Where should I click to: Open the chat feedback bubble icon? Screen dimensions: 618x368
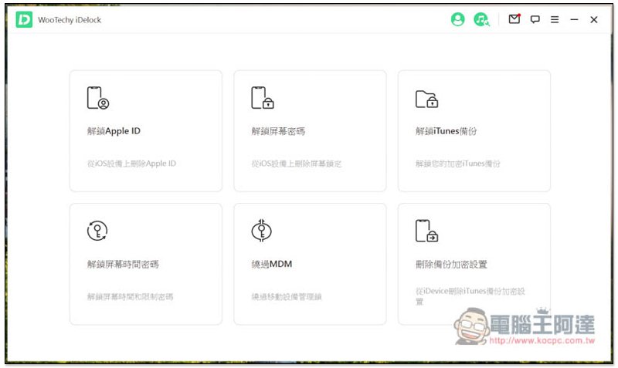(x=535, y=19)
